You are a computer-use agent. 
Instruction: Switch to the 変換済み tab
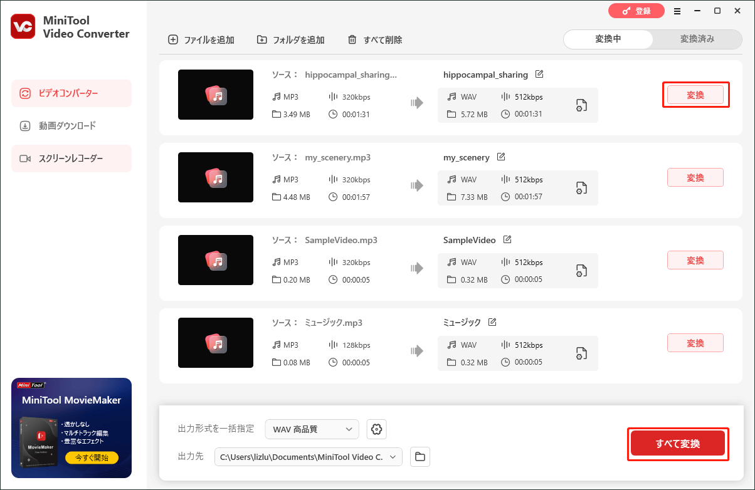pos(697,39)
